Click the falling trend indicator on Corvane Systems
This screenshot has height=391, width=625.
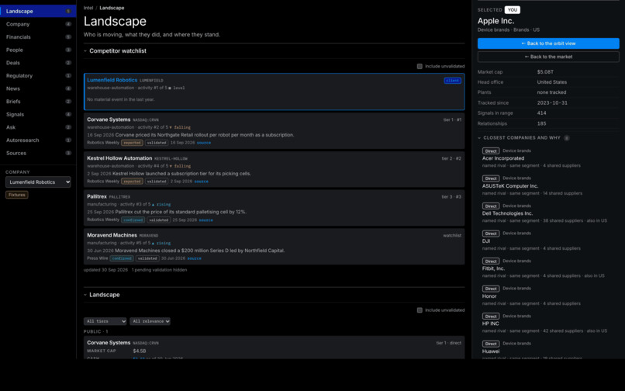pos(181,127)
